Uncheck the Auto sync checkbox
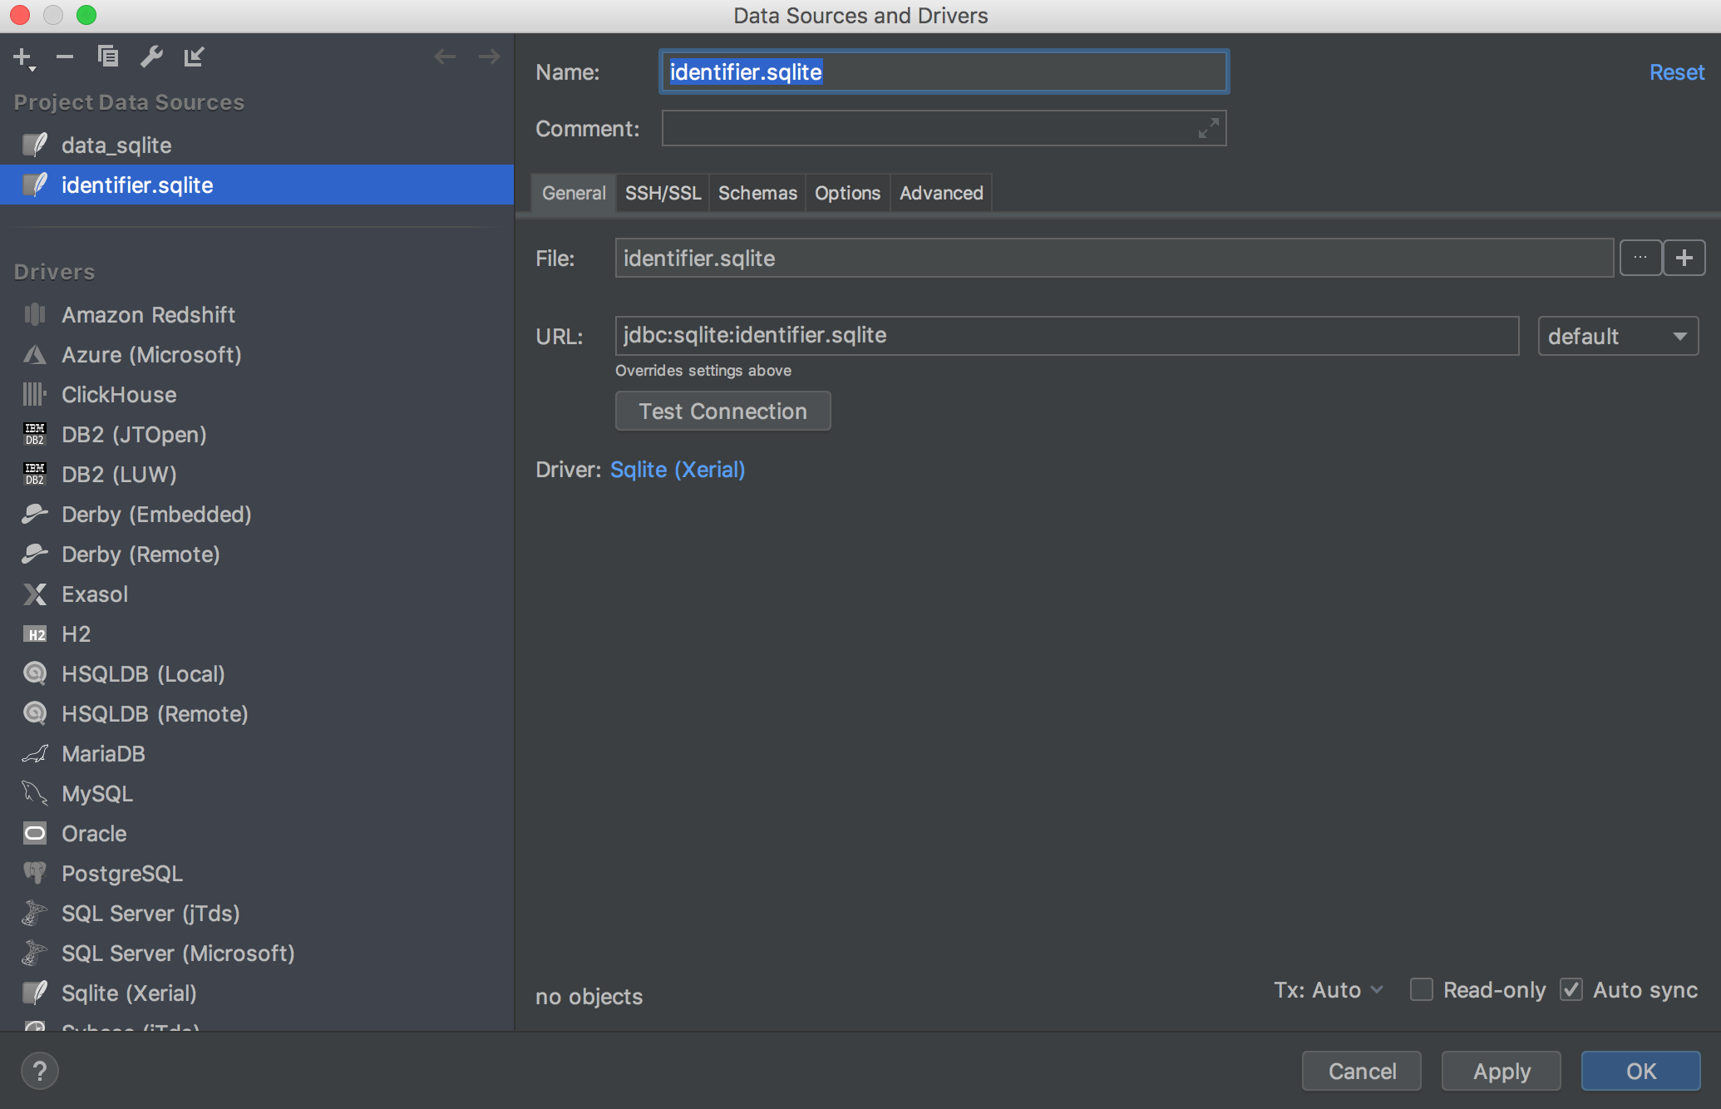1721x1109 pixels. (x=1571, y=989)
